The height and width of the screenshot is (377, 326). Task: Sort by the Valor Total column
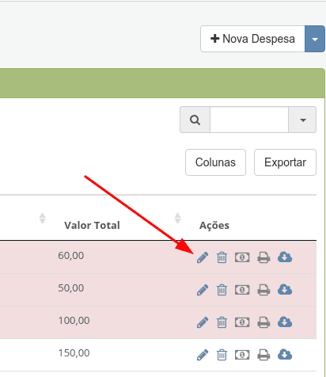[92, 225]
